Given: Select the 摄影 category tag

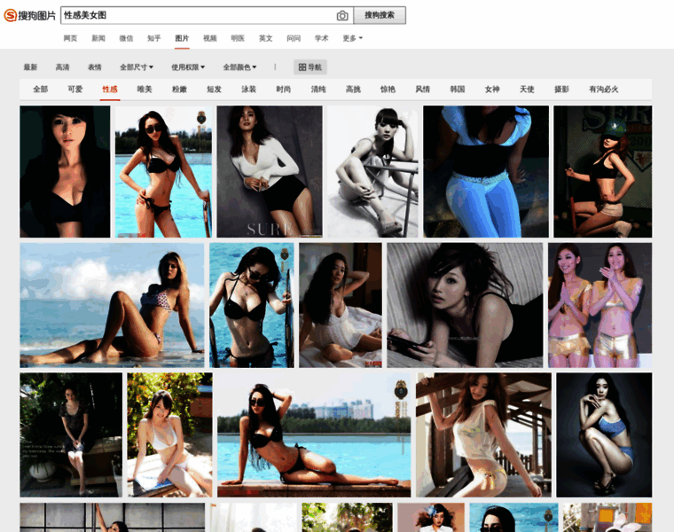Looking at the screenshot, I should click(561, 90).
